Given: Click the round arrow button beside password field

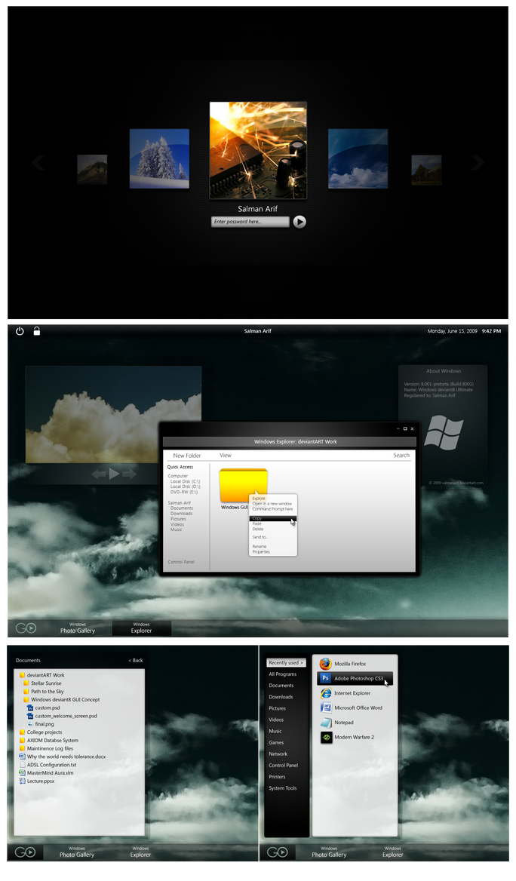Looking at the screenshot, I should point(299,222).
